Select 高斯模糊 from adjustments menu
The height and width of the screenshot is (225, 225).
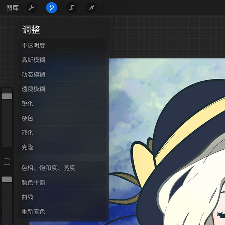62,60
